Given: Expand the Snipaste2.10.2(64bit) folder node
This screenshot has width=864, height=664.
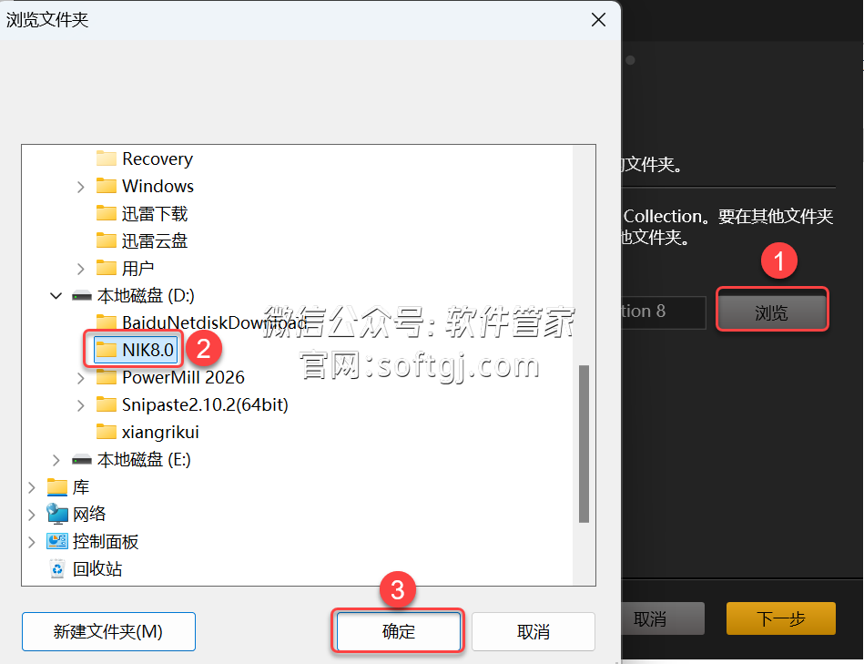Looking at the screenshot, I should point(80,405).
